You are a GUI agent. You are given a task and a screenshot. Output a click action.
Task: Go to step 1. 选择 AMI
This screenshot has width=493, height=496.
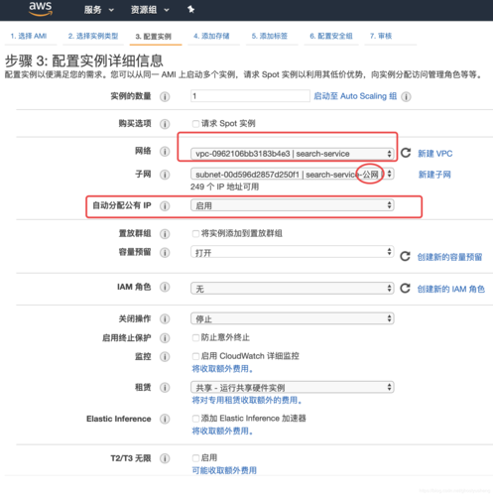[x=29, y=36]
